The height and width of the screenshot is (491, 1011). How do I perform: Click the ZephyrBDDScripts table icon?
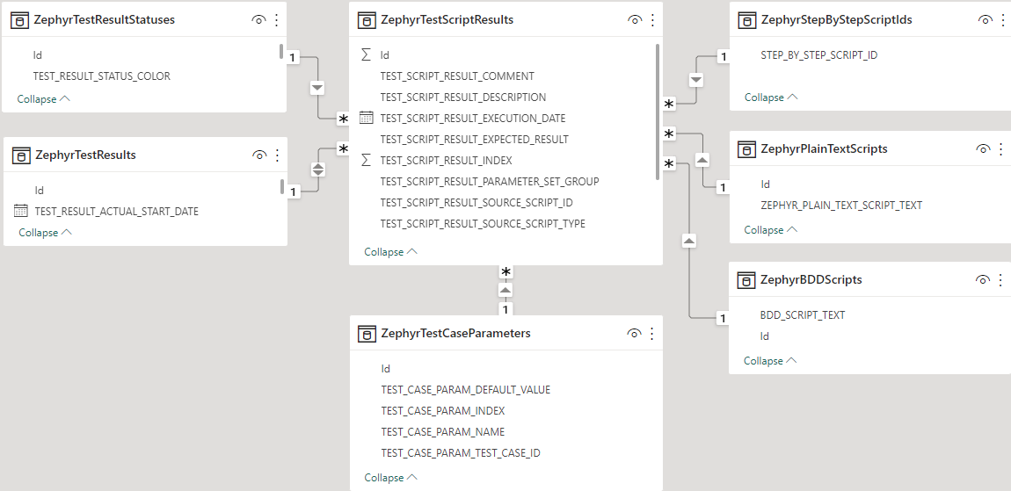[746, 280]
